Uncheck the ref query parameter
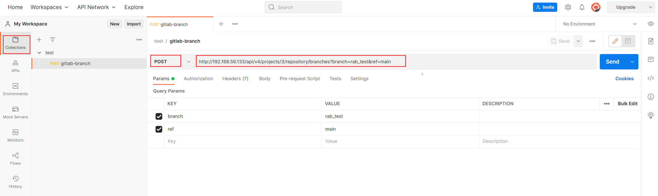658x196 pixels. (159, 129)
